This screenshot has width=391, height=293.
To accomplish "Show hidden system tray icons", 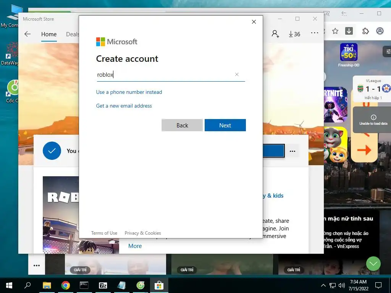I will [x=323, y=285].
